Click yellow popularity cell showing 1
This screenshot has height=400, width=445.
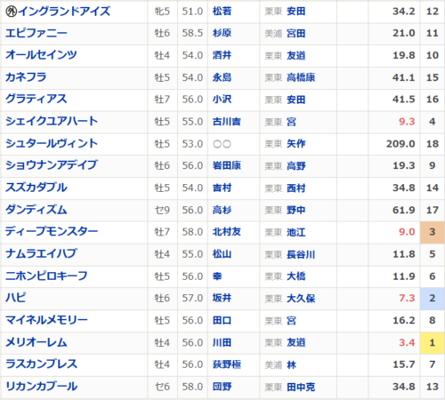point(433,343)
